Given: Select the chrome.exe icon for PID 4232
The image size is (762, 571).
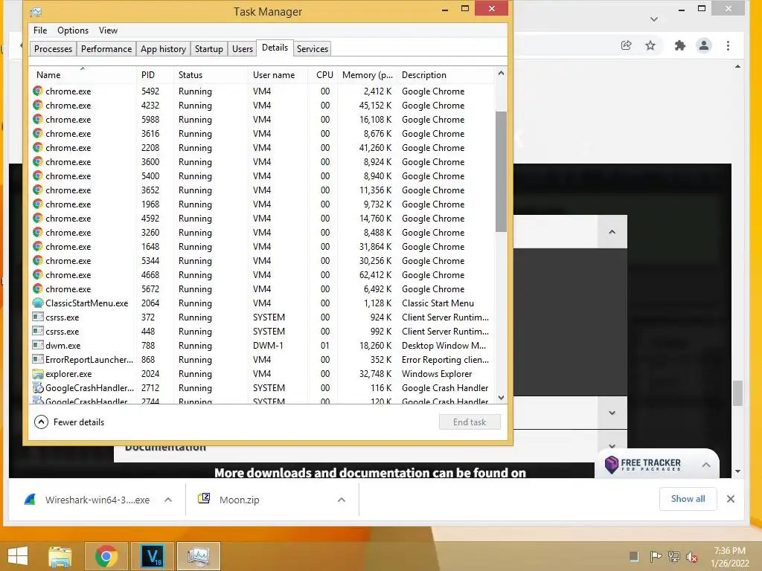Looking at the screenshot, I should point(37,105).
